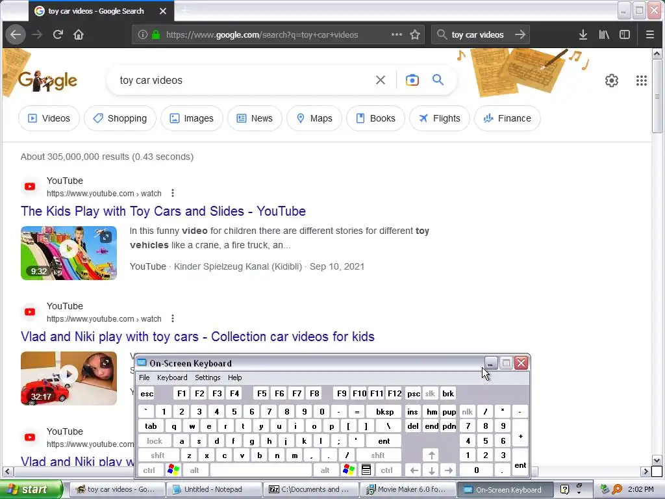Click the bksp key on On-Screen Keyboard
Viewport: 665px width, 499px height.
point(384,411)
